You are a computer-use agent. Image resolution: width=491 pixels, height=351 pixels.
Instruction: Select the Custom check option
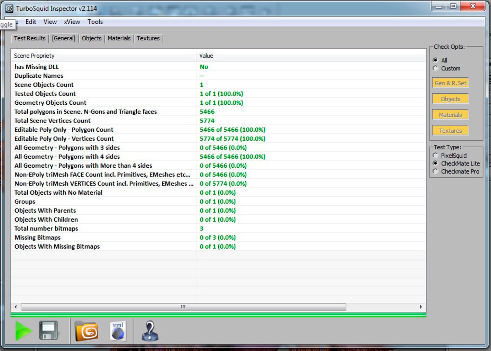(447, 68)
